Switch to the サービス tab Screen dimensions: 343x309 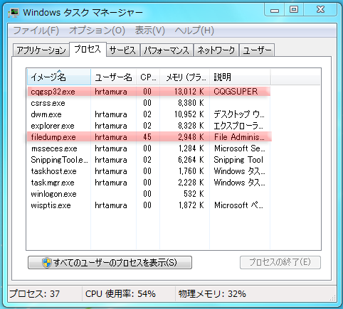point(122,50)
